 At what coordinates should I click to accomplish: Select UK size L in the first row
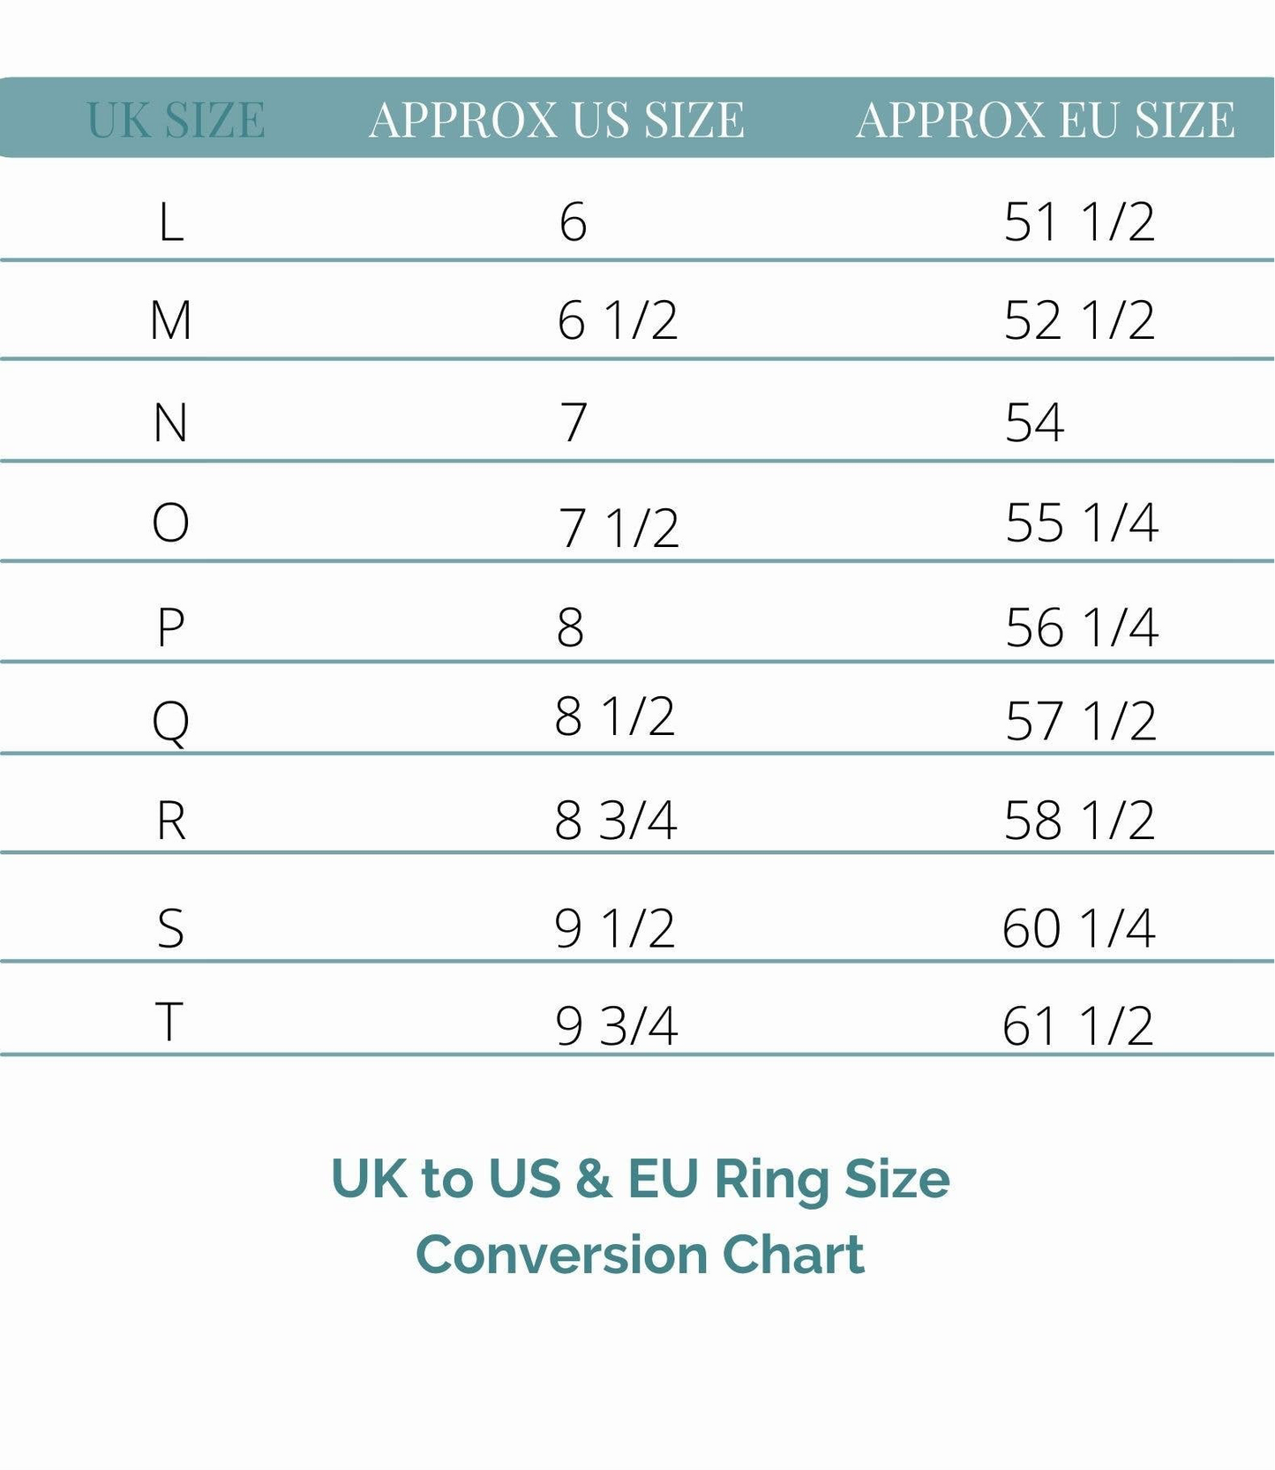coord(171,221)
